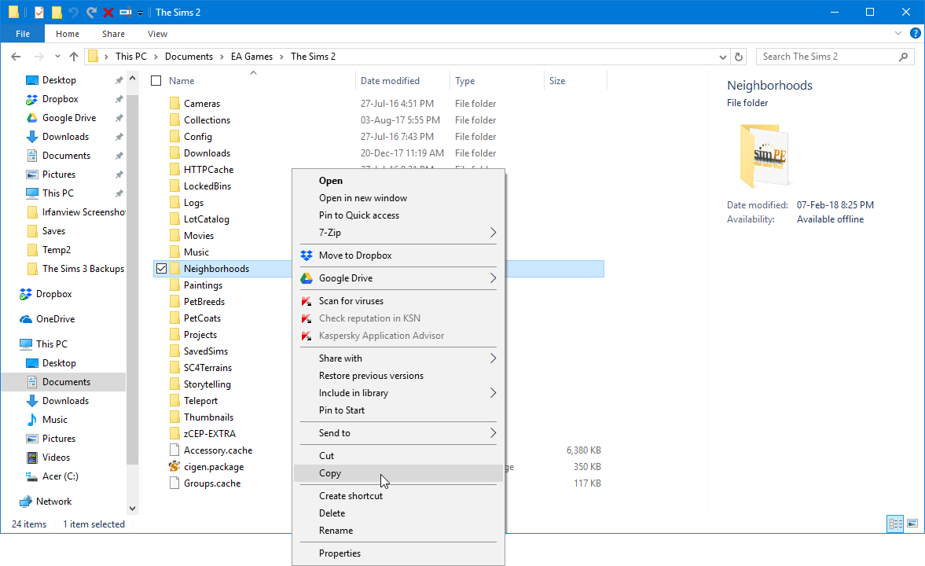
Task: Choose Scan for viruses
Action: coord(398,301)
